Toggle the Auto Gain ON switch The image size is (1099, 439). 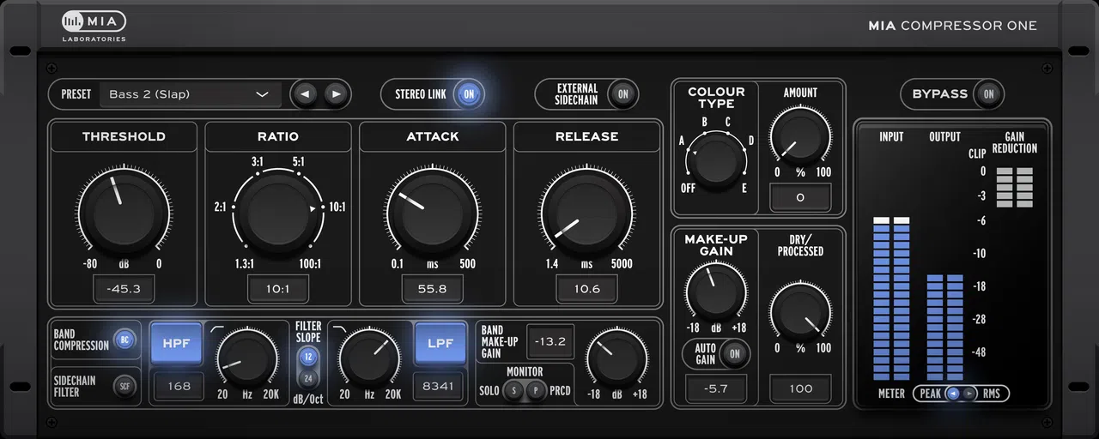click(x=734, y=353)
